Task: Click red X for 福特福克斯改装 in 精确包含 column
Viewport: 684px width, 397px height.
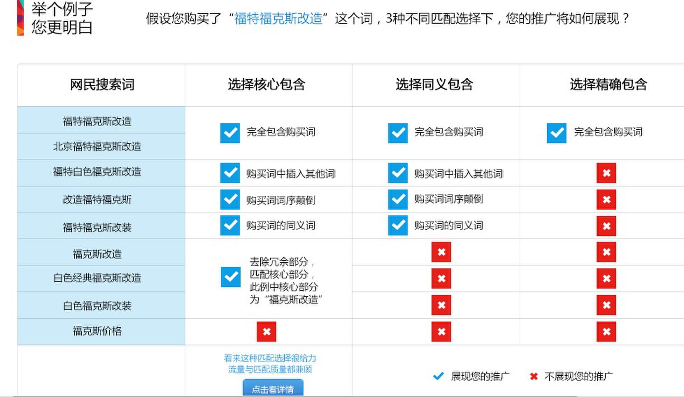Action: click(x=606, y=226)
